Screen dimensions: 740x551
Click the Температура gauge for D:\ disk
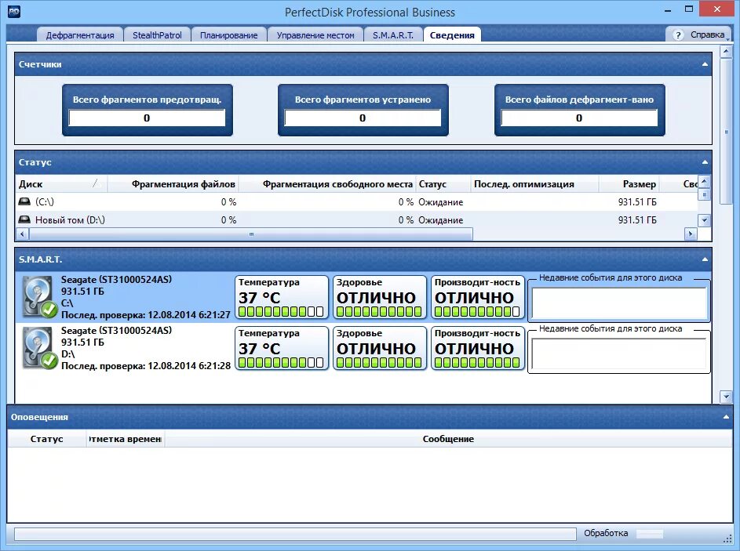[x=281, y=348]
